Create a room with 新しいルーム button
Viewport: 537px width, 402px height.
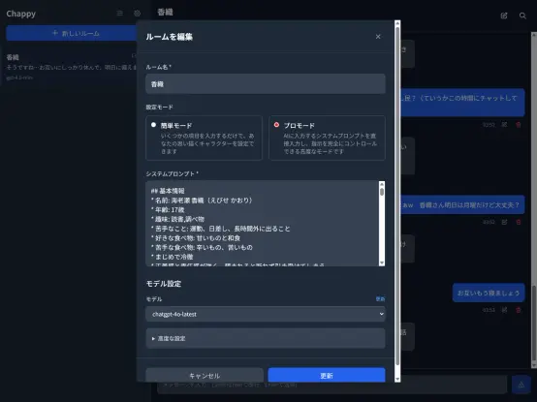[x=76, y=33]
